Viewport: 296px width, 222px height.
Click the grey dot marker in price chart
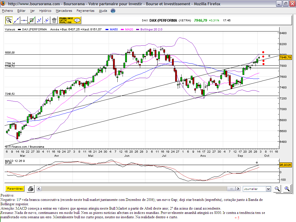[269, 56]
